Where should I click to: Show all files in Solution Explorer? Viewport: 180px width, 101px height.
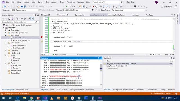click(x=24, y=19)
